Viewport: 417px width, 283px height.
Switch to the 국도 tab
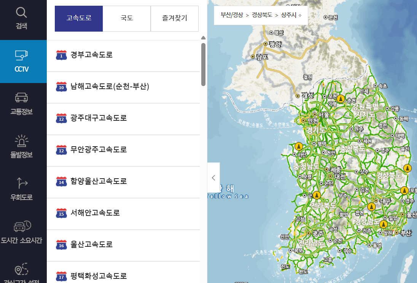pyautogui.click(x=127, y=18)
